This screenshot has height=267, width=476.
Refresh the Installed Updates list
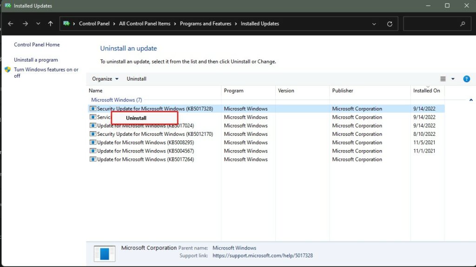click(x=390, y=24)
